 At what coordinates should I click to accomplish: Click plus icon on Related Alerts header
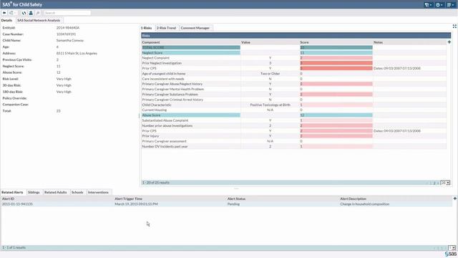click(x=455, y=199)
